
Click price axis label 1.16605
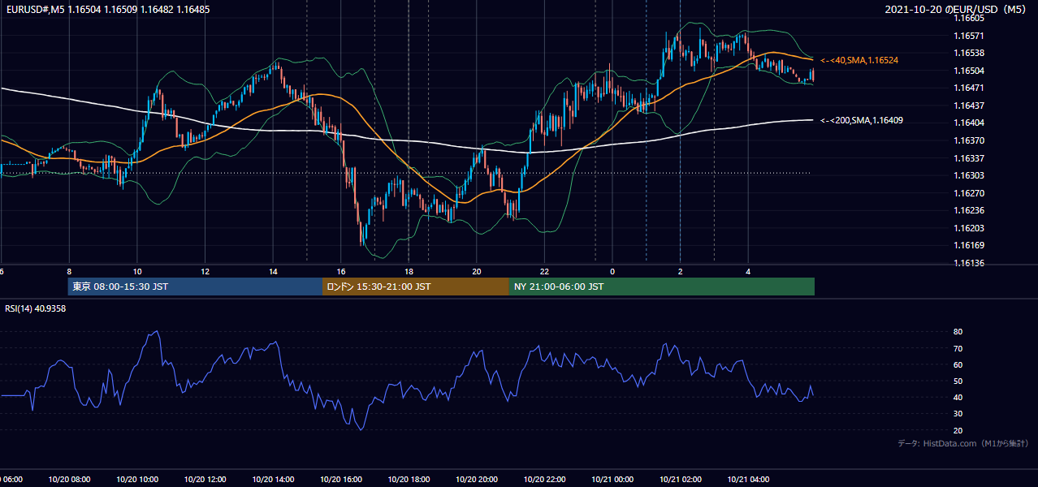pos(969,18)
